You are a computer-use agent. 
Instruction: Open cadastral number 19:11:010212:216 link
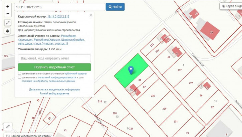point(58,16)
